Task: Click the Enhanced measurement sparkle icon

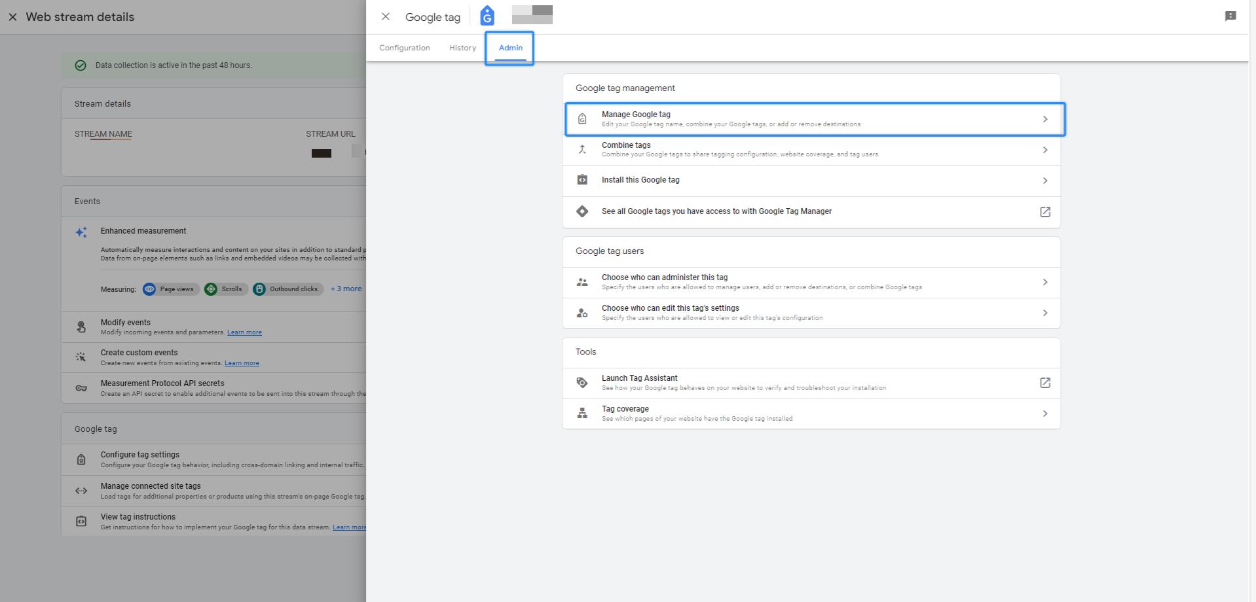Action: pyautogui.click(x=81, y=232)
